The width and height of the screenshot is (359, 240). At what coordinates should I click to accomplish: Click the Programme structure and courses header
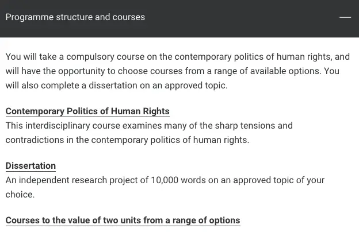(75, 17)
